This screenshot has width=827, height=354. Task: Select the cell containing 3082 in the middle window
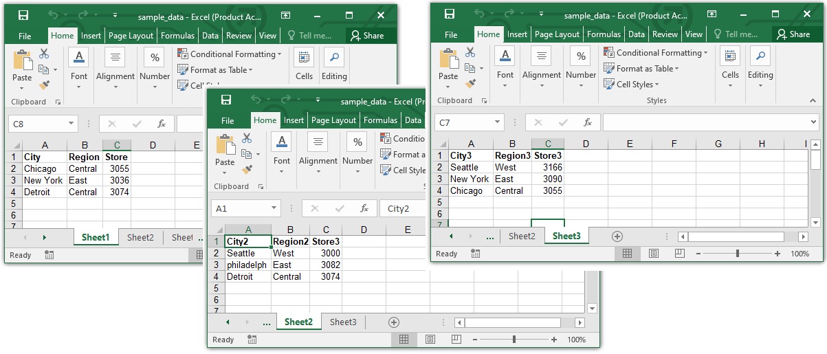tap(324, 265)
